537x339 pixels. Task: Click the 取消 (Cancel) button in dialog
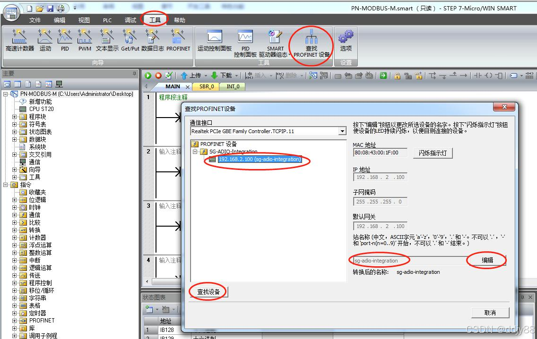[x=490, y=313]
